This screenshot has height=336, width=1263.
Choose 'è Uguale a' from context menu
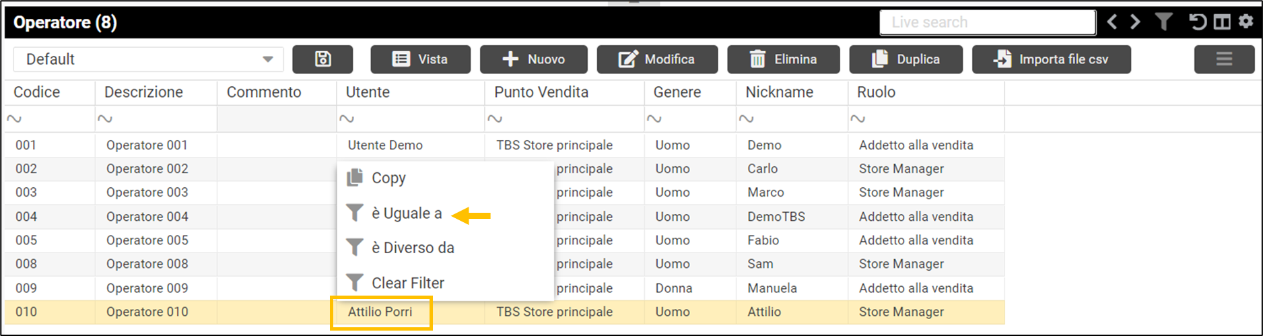click(x=407, y=213)
